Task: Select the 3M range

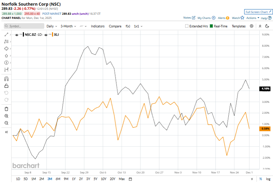Action: pyautogui.click(x=50, y=179)
